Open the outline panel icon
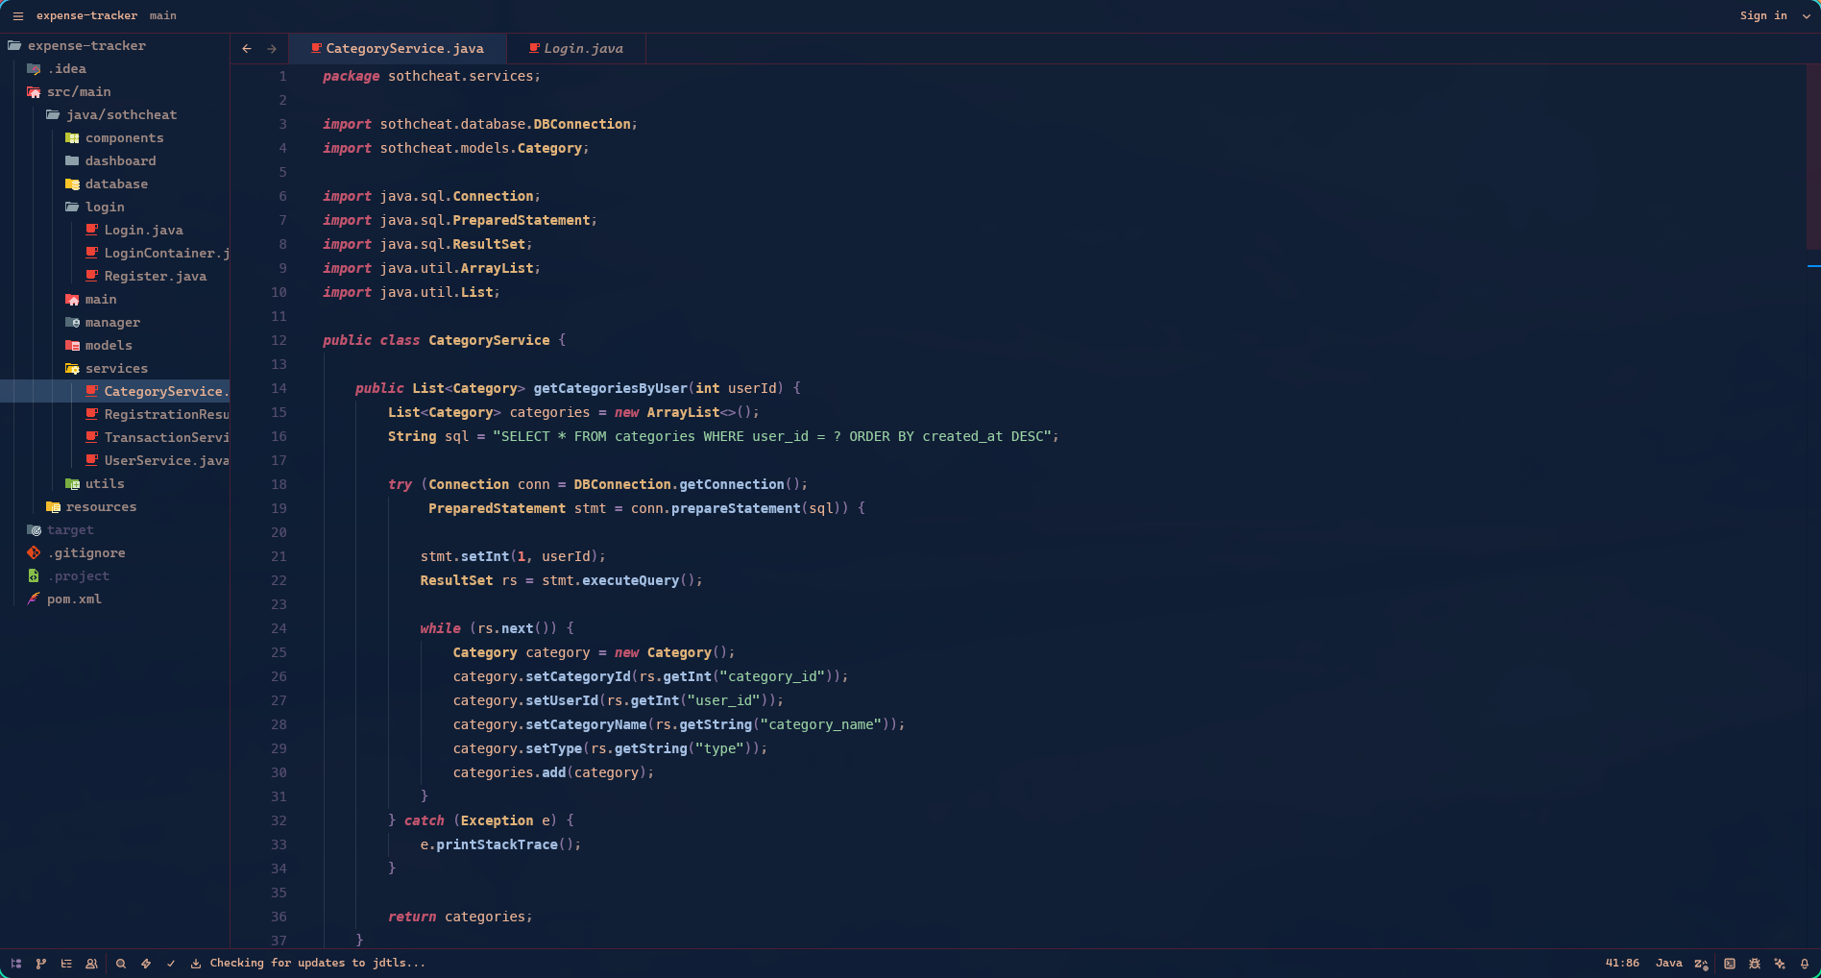1821x978 pixels. 66,963
